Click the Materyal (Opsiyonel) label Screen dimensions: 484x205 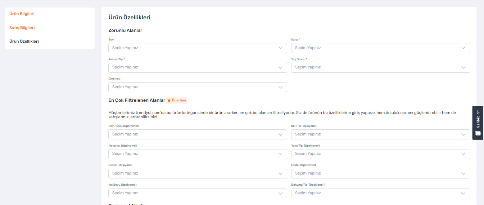[122, 146]
